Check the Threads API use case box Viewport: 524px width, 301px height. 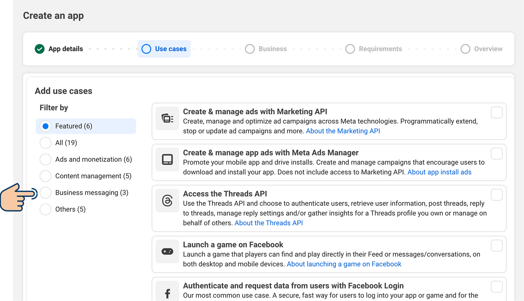497,195
